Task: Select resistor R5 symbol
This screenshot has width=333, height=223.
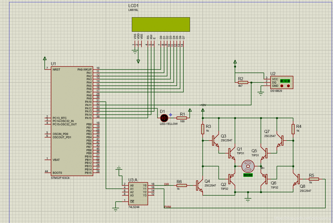Action: tap(314, 179)
